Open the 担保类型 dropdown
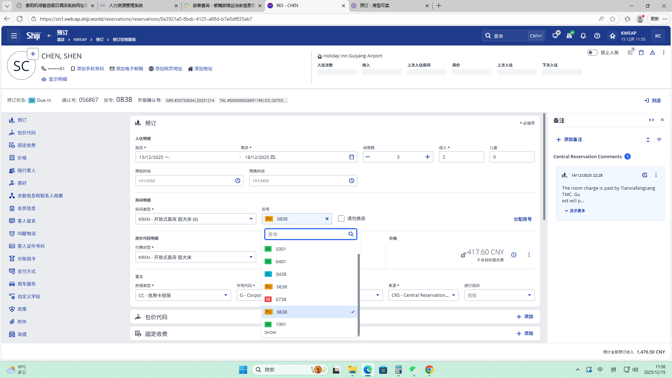Screen dimensions: 672x378 [x=225, y=295]
